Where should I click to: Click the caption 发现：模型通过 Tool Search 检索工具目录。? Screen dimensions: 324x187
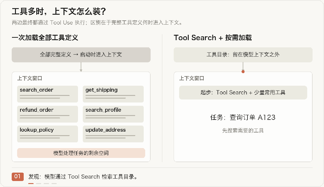coord(83,177)
